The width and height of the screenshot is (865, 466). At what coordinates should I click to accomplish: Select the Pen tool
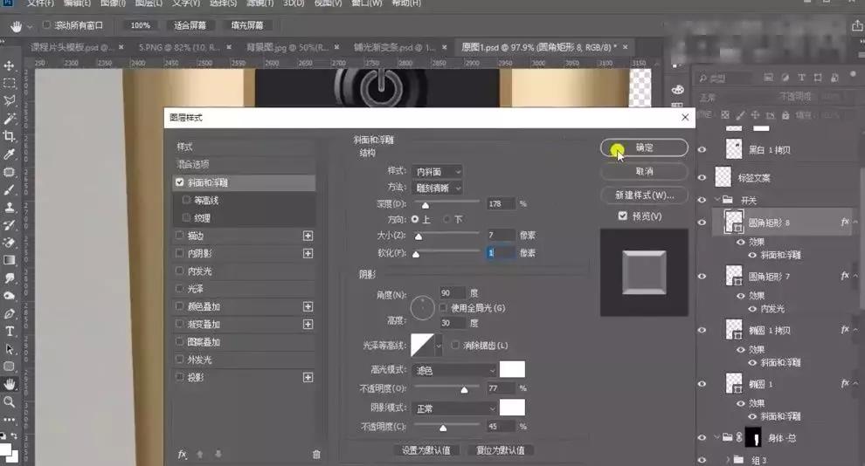[10, 313]
